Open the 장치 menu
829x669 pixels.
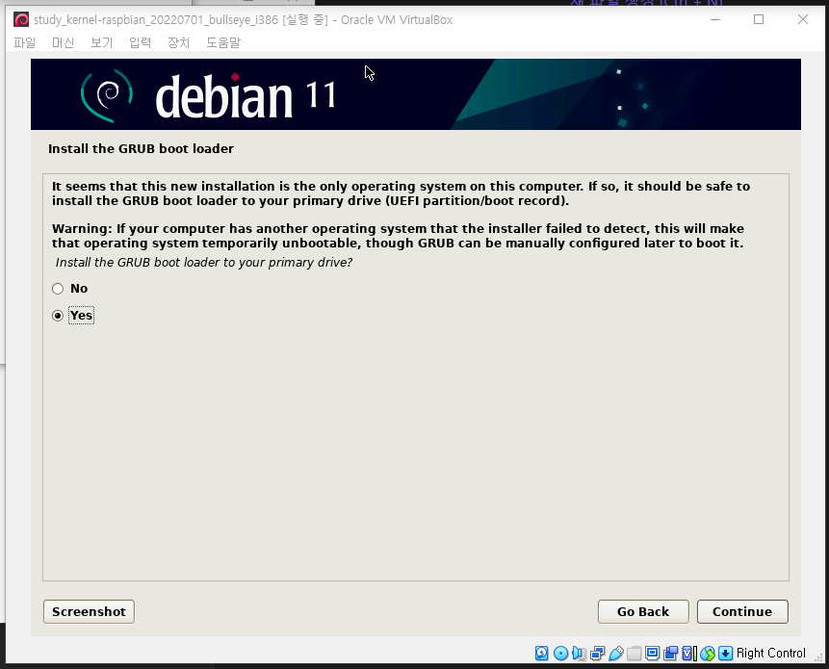(x=178, y=42)
